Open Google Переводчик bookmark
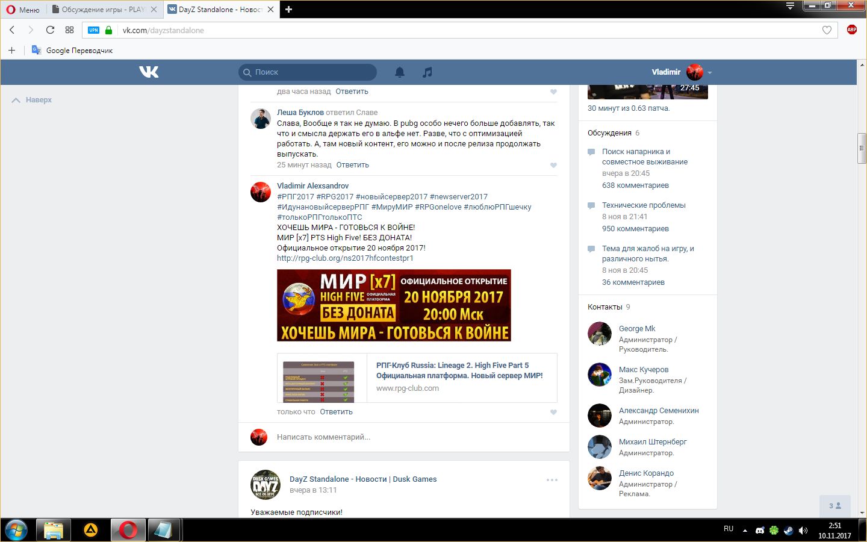 coord(72,50)
